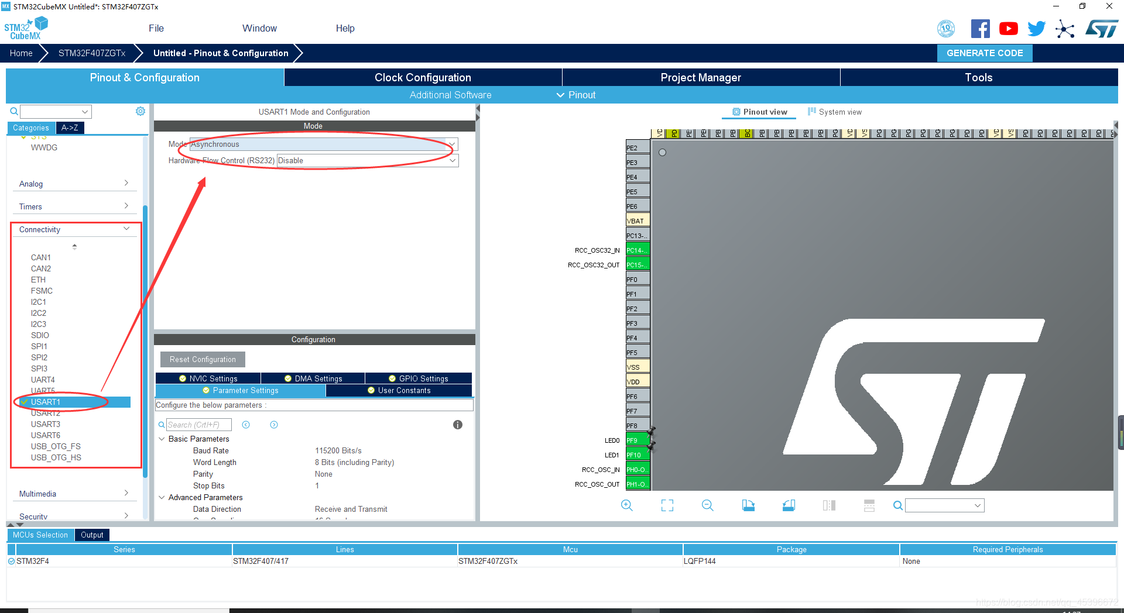Switch to the Tools tab
Viewport: 1124px width, 613px height.
click(x=978, y=77)
